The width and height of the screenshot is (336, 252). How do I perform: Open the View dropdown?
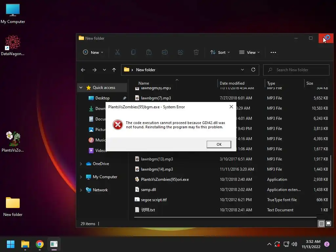click(249, 52)
